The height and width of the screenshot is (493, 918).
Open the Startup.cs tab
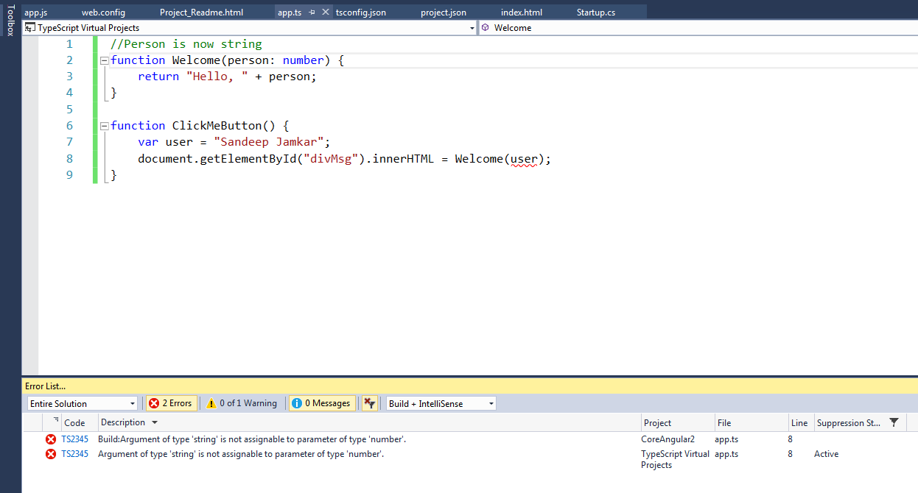(x=595, y=12)
